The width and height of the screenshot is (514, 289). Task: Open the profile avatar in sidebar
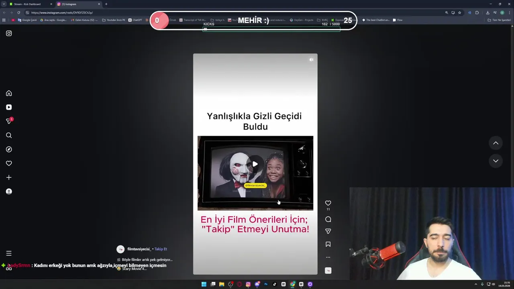coord(9,191)
